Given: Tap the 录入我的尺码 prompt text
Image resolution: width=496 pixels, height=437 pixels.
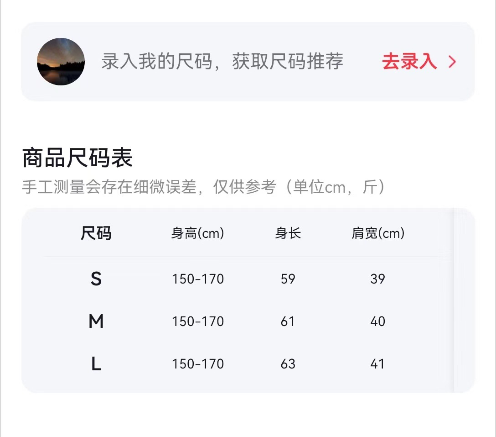Looking at the screenshot, I should pos(222,62).
